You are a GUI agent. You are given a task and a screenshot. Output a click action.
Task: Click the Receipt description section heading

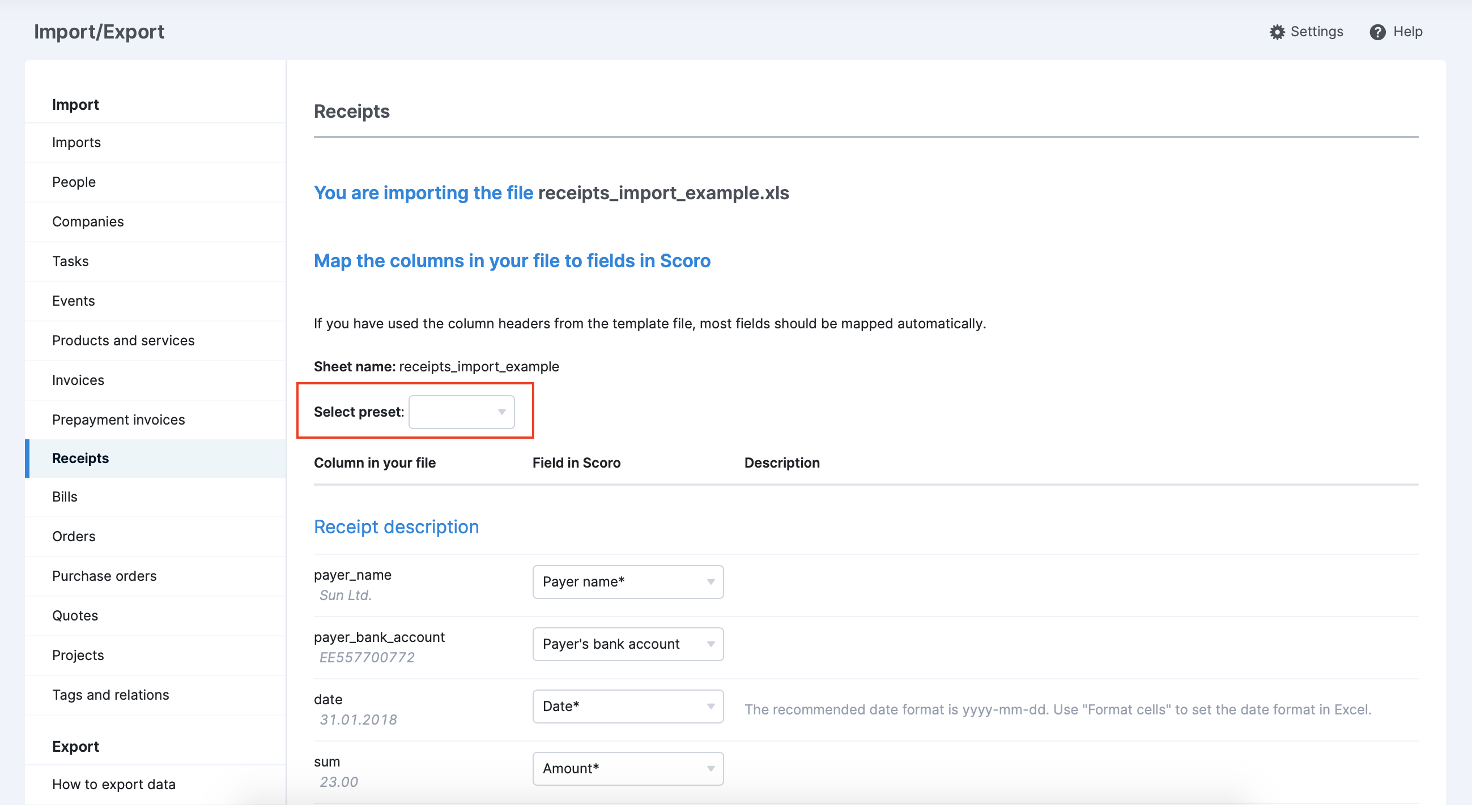(396, 527)
